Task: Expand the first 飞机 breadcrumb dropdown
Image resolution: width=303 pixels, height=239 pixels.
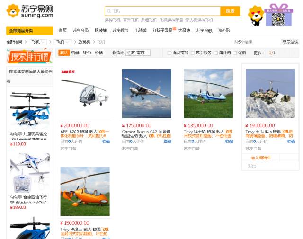Action: [x=38, y=42]
